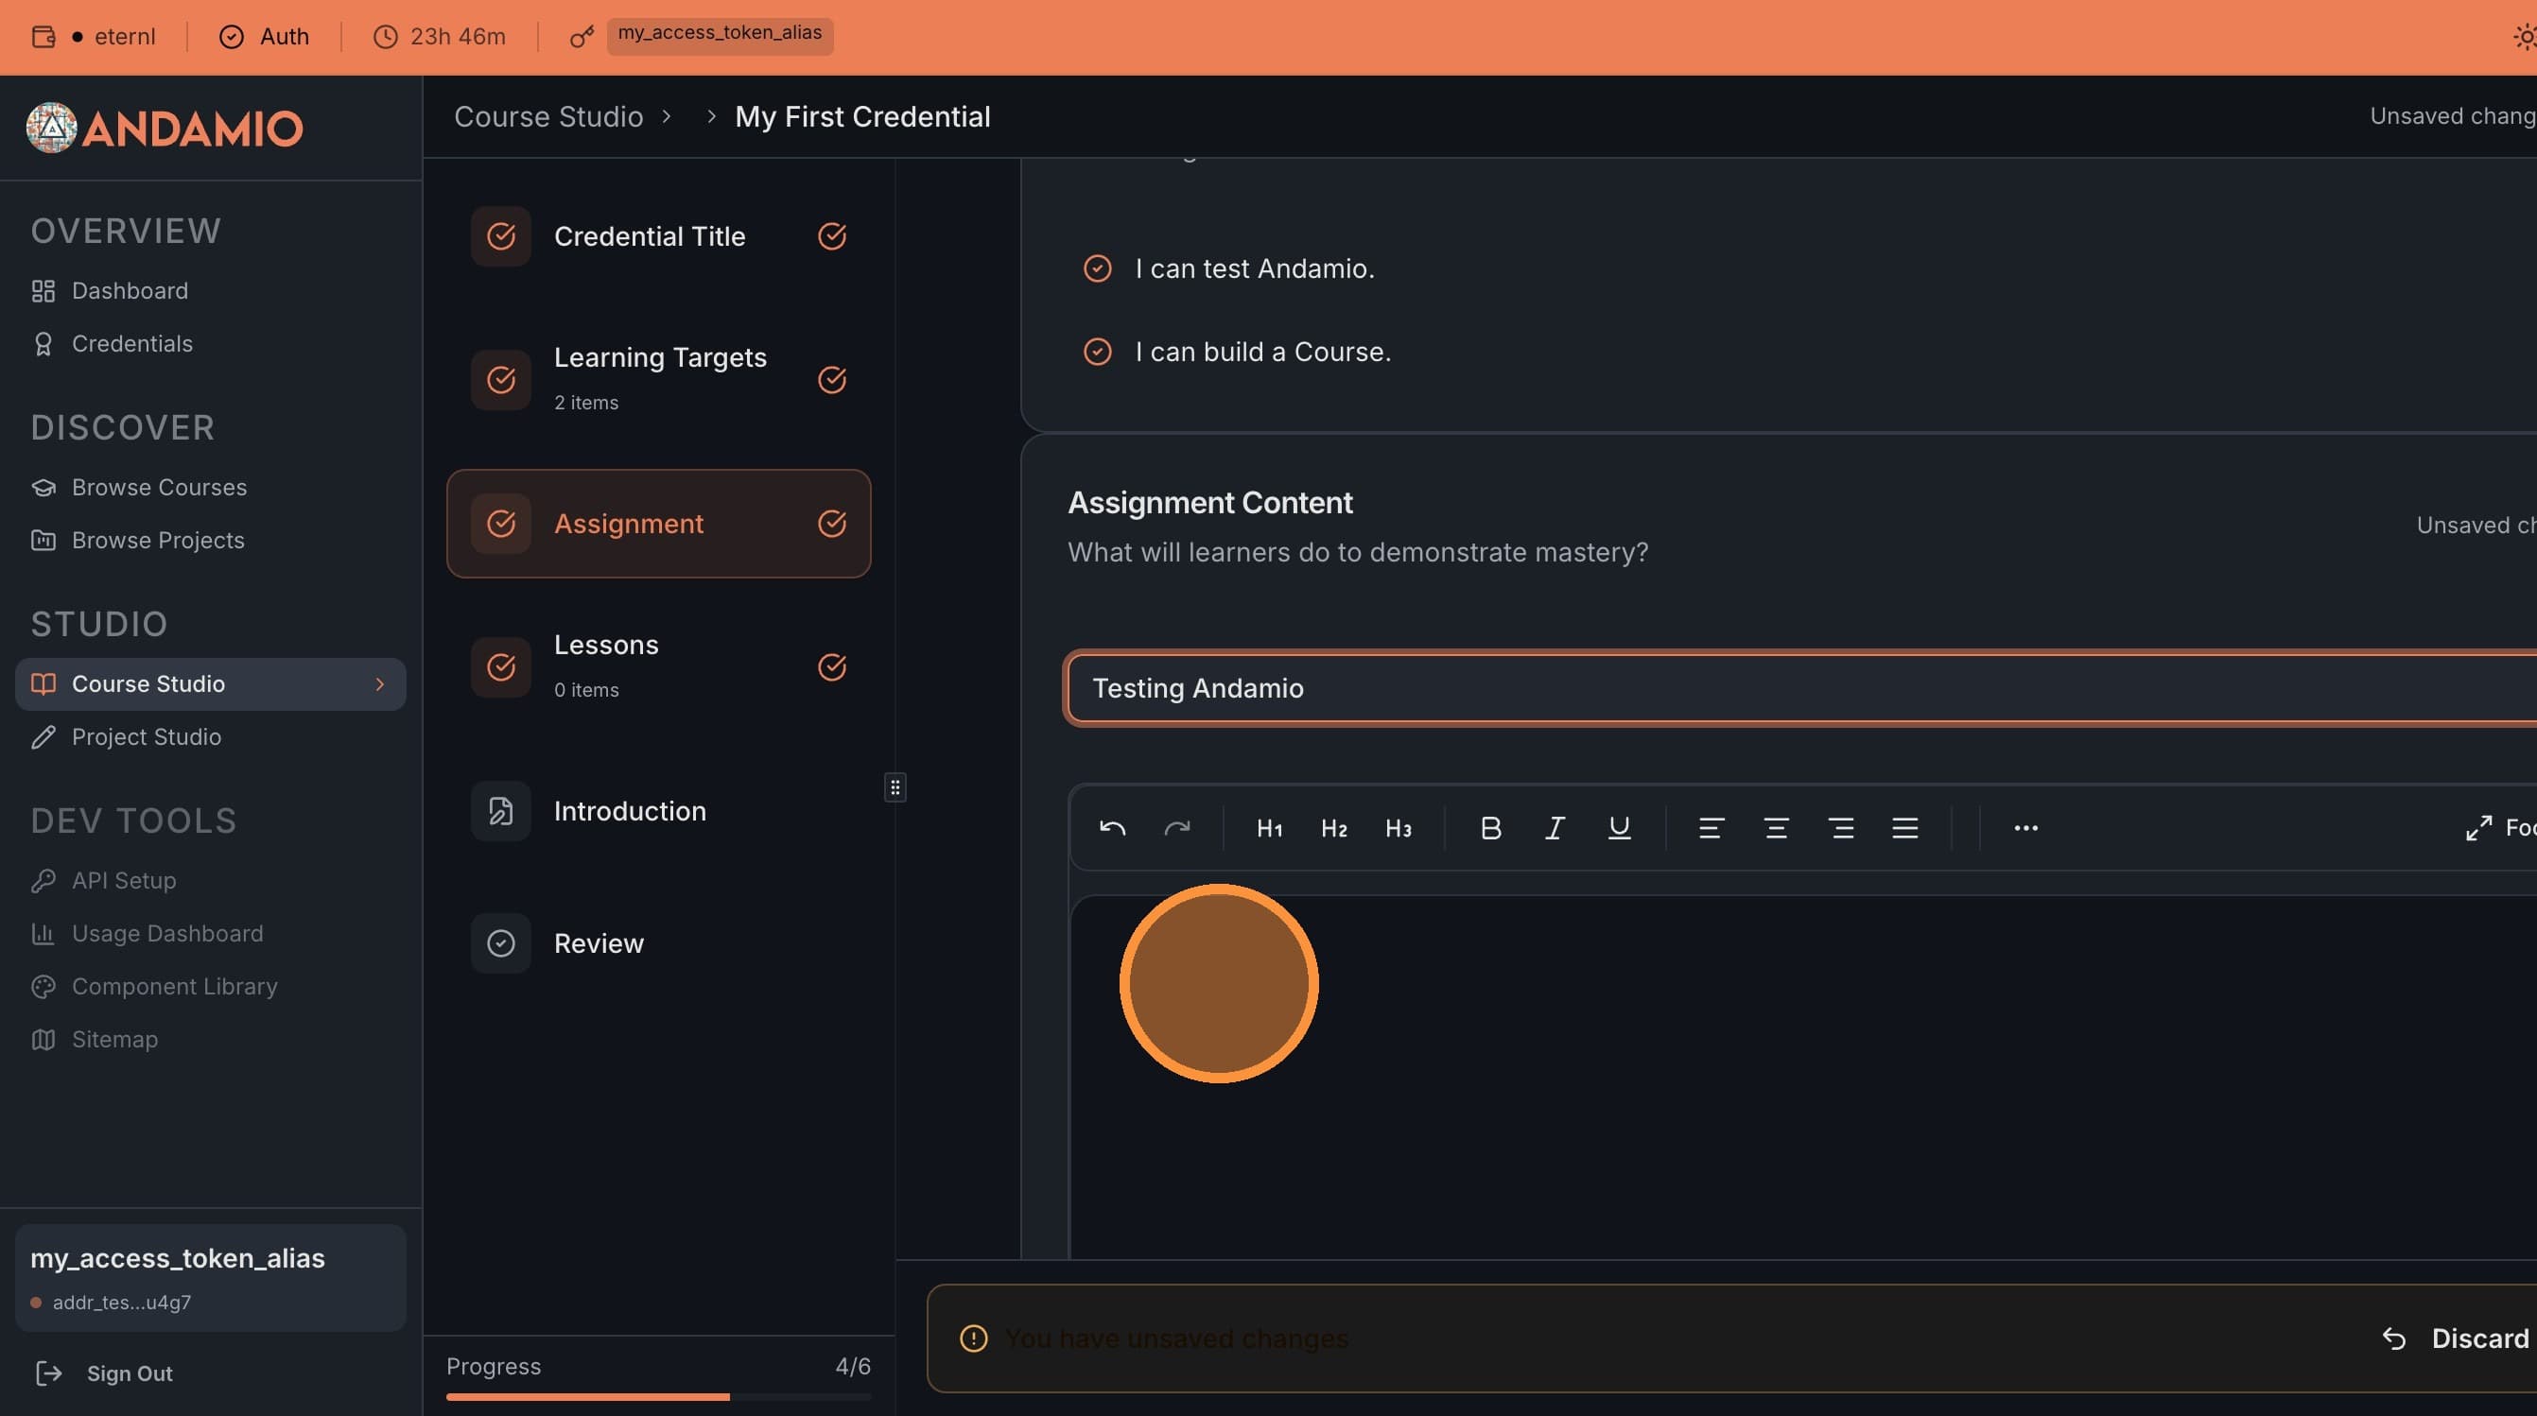Sign Out of Andamio
This screenshot has height=1416, width=2537.
pyautogui.click(x=128, y=1373)
